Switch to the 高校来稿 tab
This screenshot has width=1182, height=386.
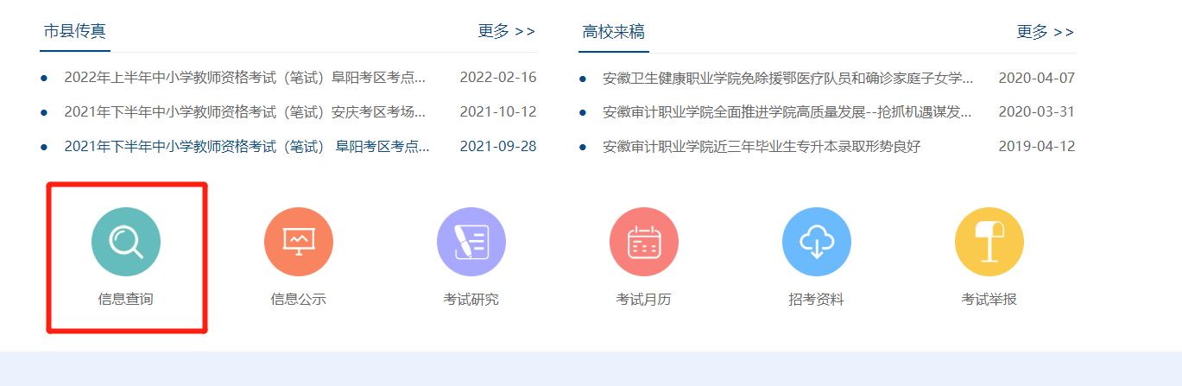point(614,32)
